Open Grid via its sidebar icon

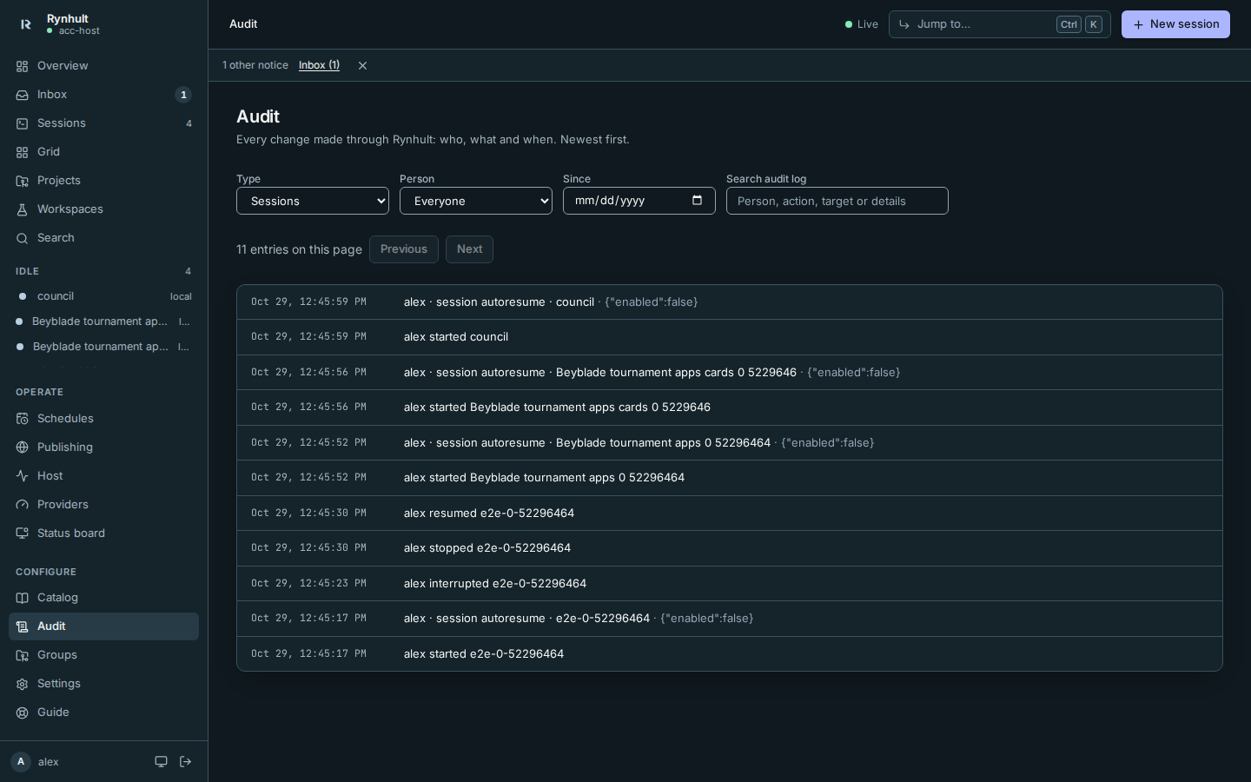tap(22, 152)
